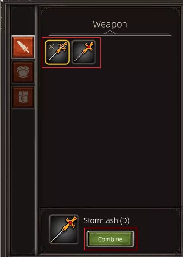
Task: Click empty sidebar space below backpack icon
Action: coord(23,180)
